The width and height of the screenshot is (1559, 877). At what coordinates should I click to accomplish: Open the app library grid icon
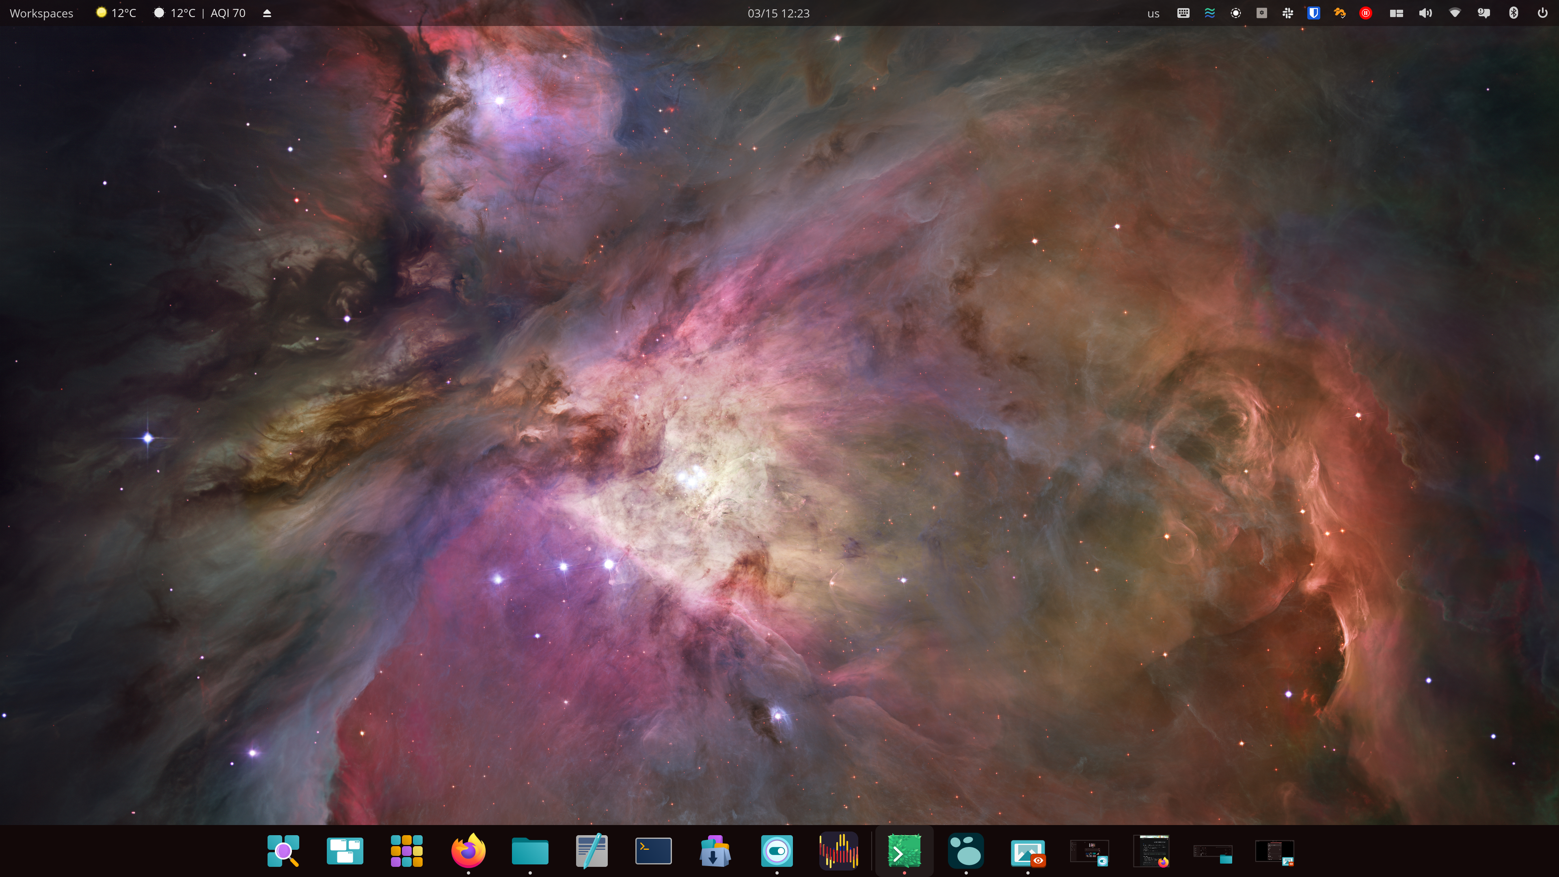pos(407,851)
